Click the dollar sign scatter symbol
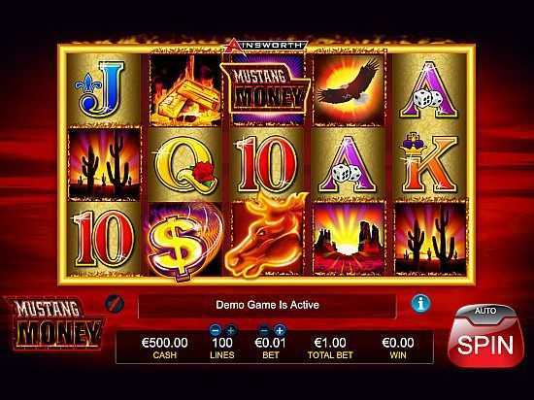 [183, 240]
